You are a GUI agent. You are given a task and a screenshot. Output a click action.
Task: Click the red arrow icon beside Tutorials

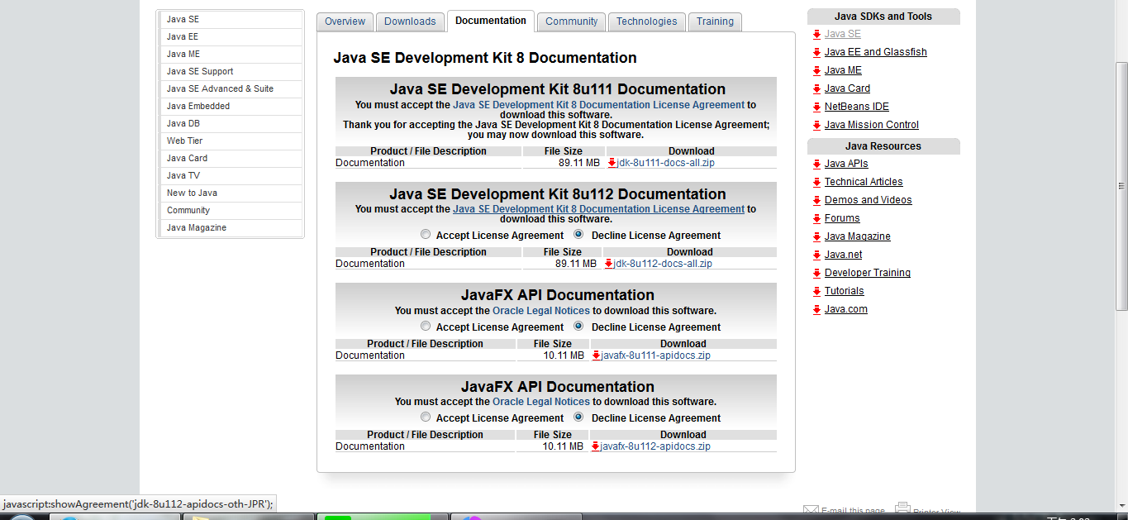coord(816,291)
